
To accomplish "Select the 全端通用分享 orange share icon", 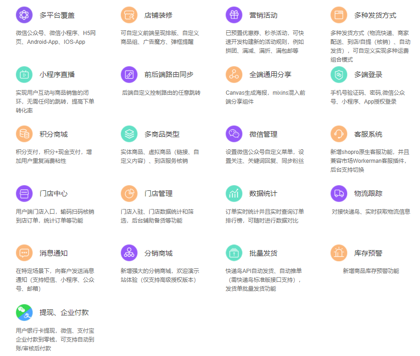I will [x=234, y=75].
